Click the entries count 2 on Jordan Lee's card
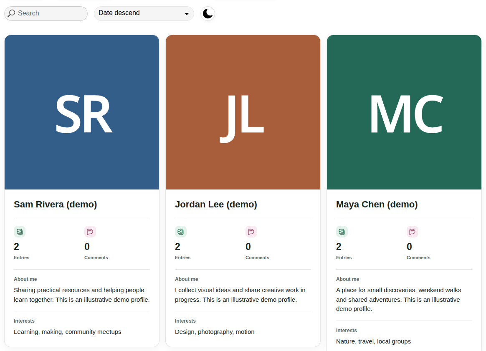The height and width of the screenshot is (351, 486). 177,247
